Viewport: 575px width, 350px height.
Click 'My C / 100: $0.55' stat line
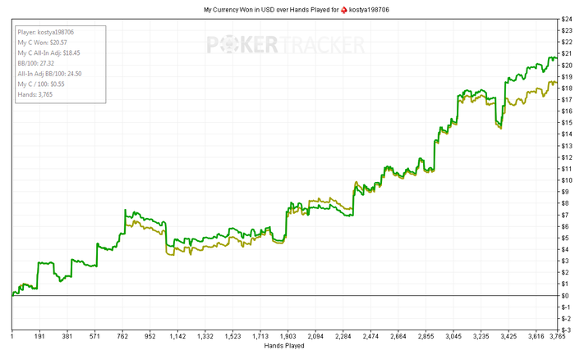pyautogui.click(x=41, y=84)
